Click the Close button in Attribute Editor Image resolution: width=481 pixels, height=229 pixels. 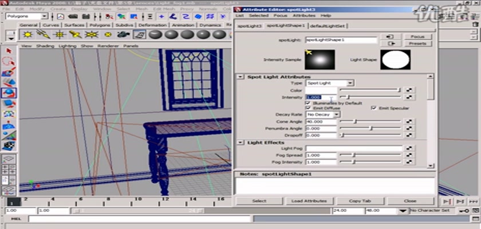click(x=410, y=201)
